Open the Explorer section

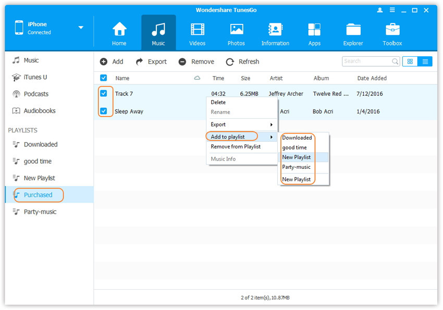pos(353,34)
